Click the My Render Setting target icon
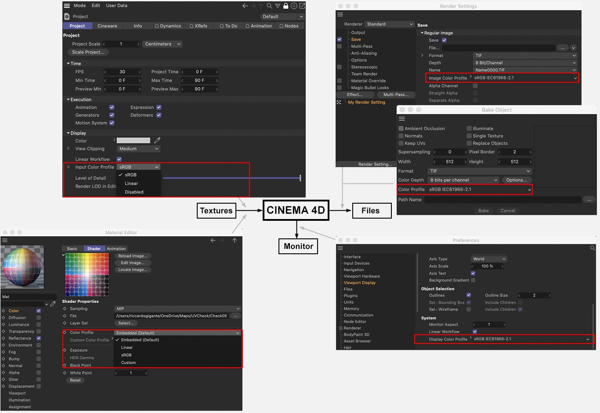 339,102
